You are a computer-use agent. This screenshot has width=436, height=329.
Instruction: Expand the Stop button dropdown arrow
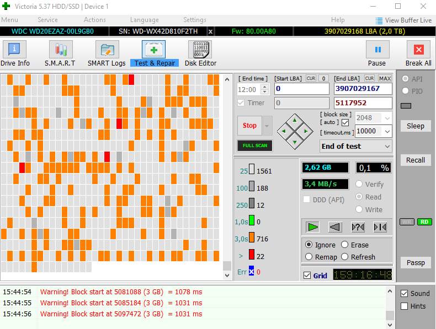[x=267, y=126]
